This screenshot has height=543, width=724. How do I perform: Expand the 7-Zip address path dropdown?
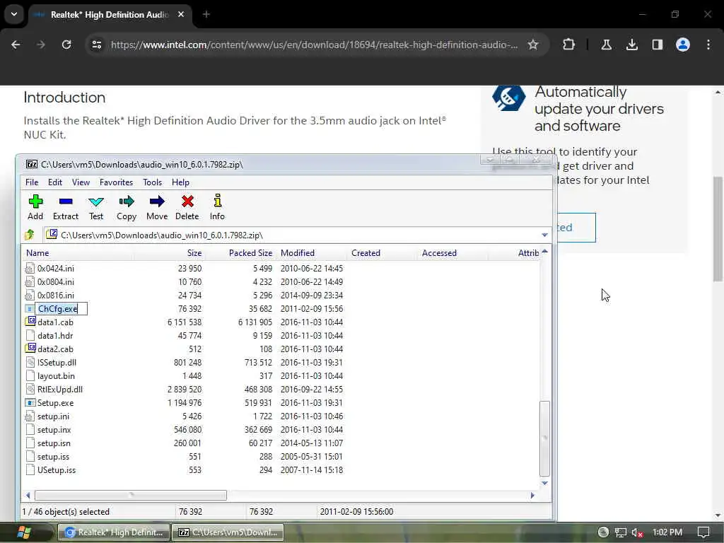544,235
